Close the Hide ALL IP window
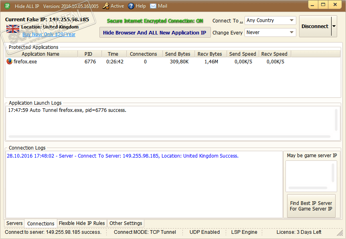Viewport: 346px width, 239px height. click(x=335, y=5)
